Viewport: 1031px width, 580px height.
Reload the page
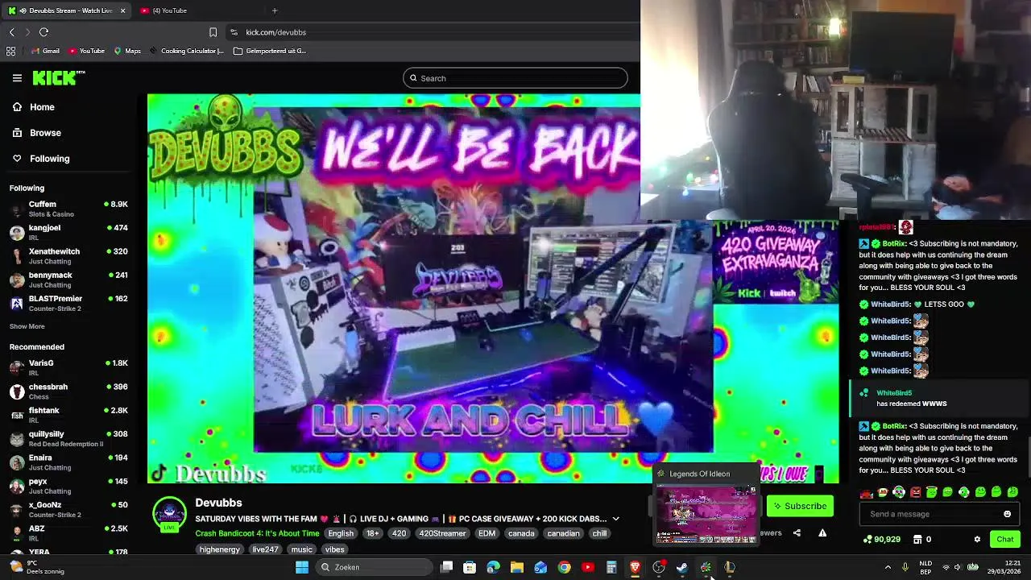click(43, 32)
